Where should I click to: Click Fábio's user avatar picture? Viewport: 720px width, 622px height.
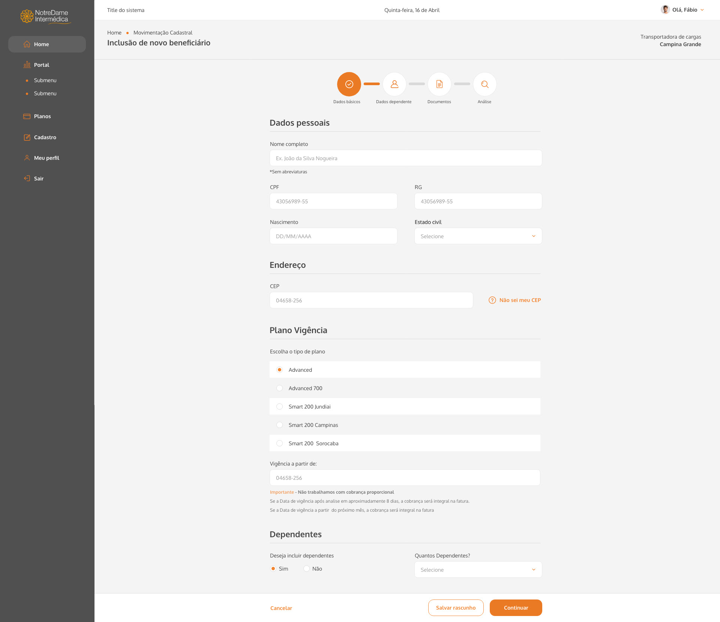coord(665,10)
